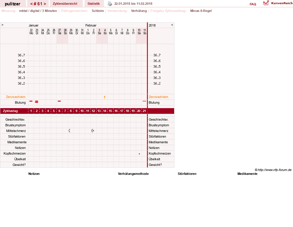Click the date range '22.01.2018 bis 11.02.2018'
This screenshot has width=293, height=227.
pyautogui.click(x=133, y=4)
